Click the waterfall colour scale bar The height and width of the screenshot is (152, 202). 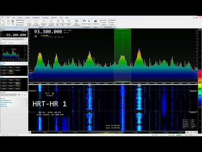[x=200, y=88]
